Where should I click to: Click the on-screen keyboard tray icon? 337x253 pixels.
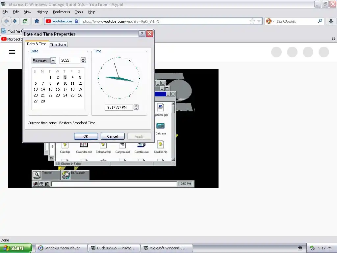coord(300,248)
